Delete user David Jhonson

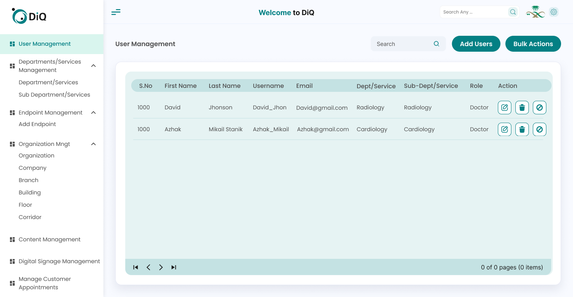[x=522, y=107]
